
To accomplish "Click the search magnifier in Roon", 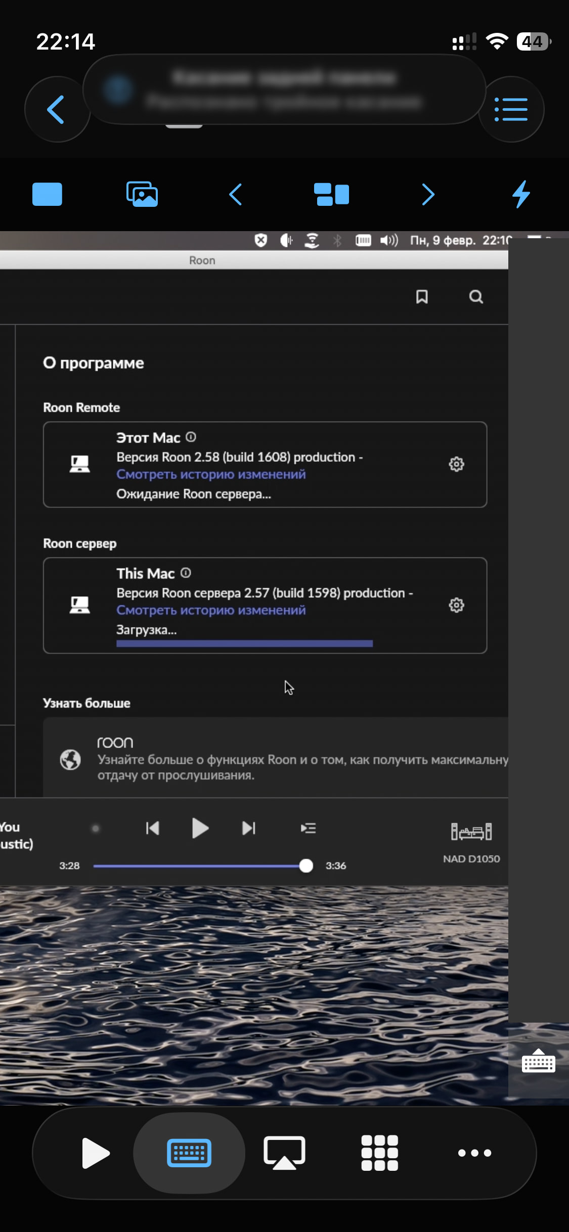I will coord(476,297).
